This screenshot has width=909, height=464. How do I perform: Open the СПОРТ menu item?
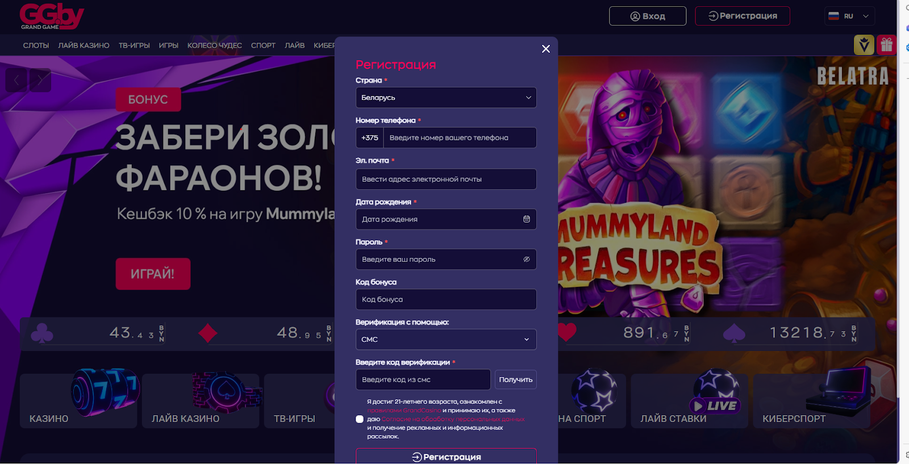point(263,45)
